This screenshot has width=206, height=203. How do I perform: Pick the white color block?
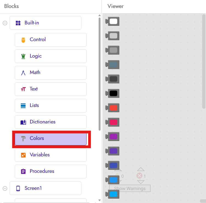pos(113,21)
